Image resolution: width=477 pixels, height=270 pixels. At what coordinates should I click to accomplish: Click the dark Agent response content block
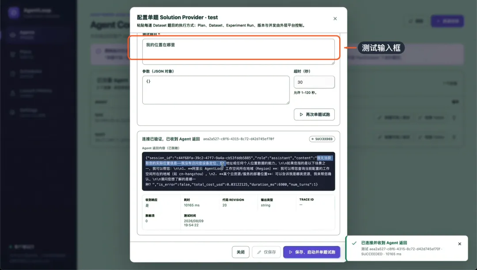click(238, 171)
